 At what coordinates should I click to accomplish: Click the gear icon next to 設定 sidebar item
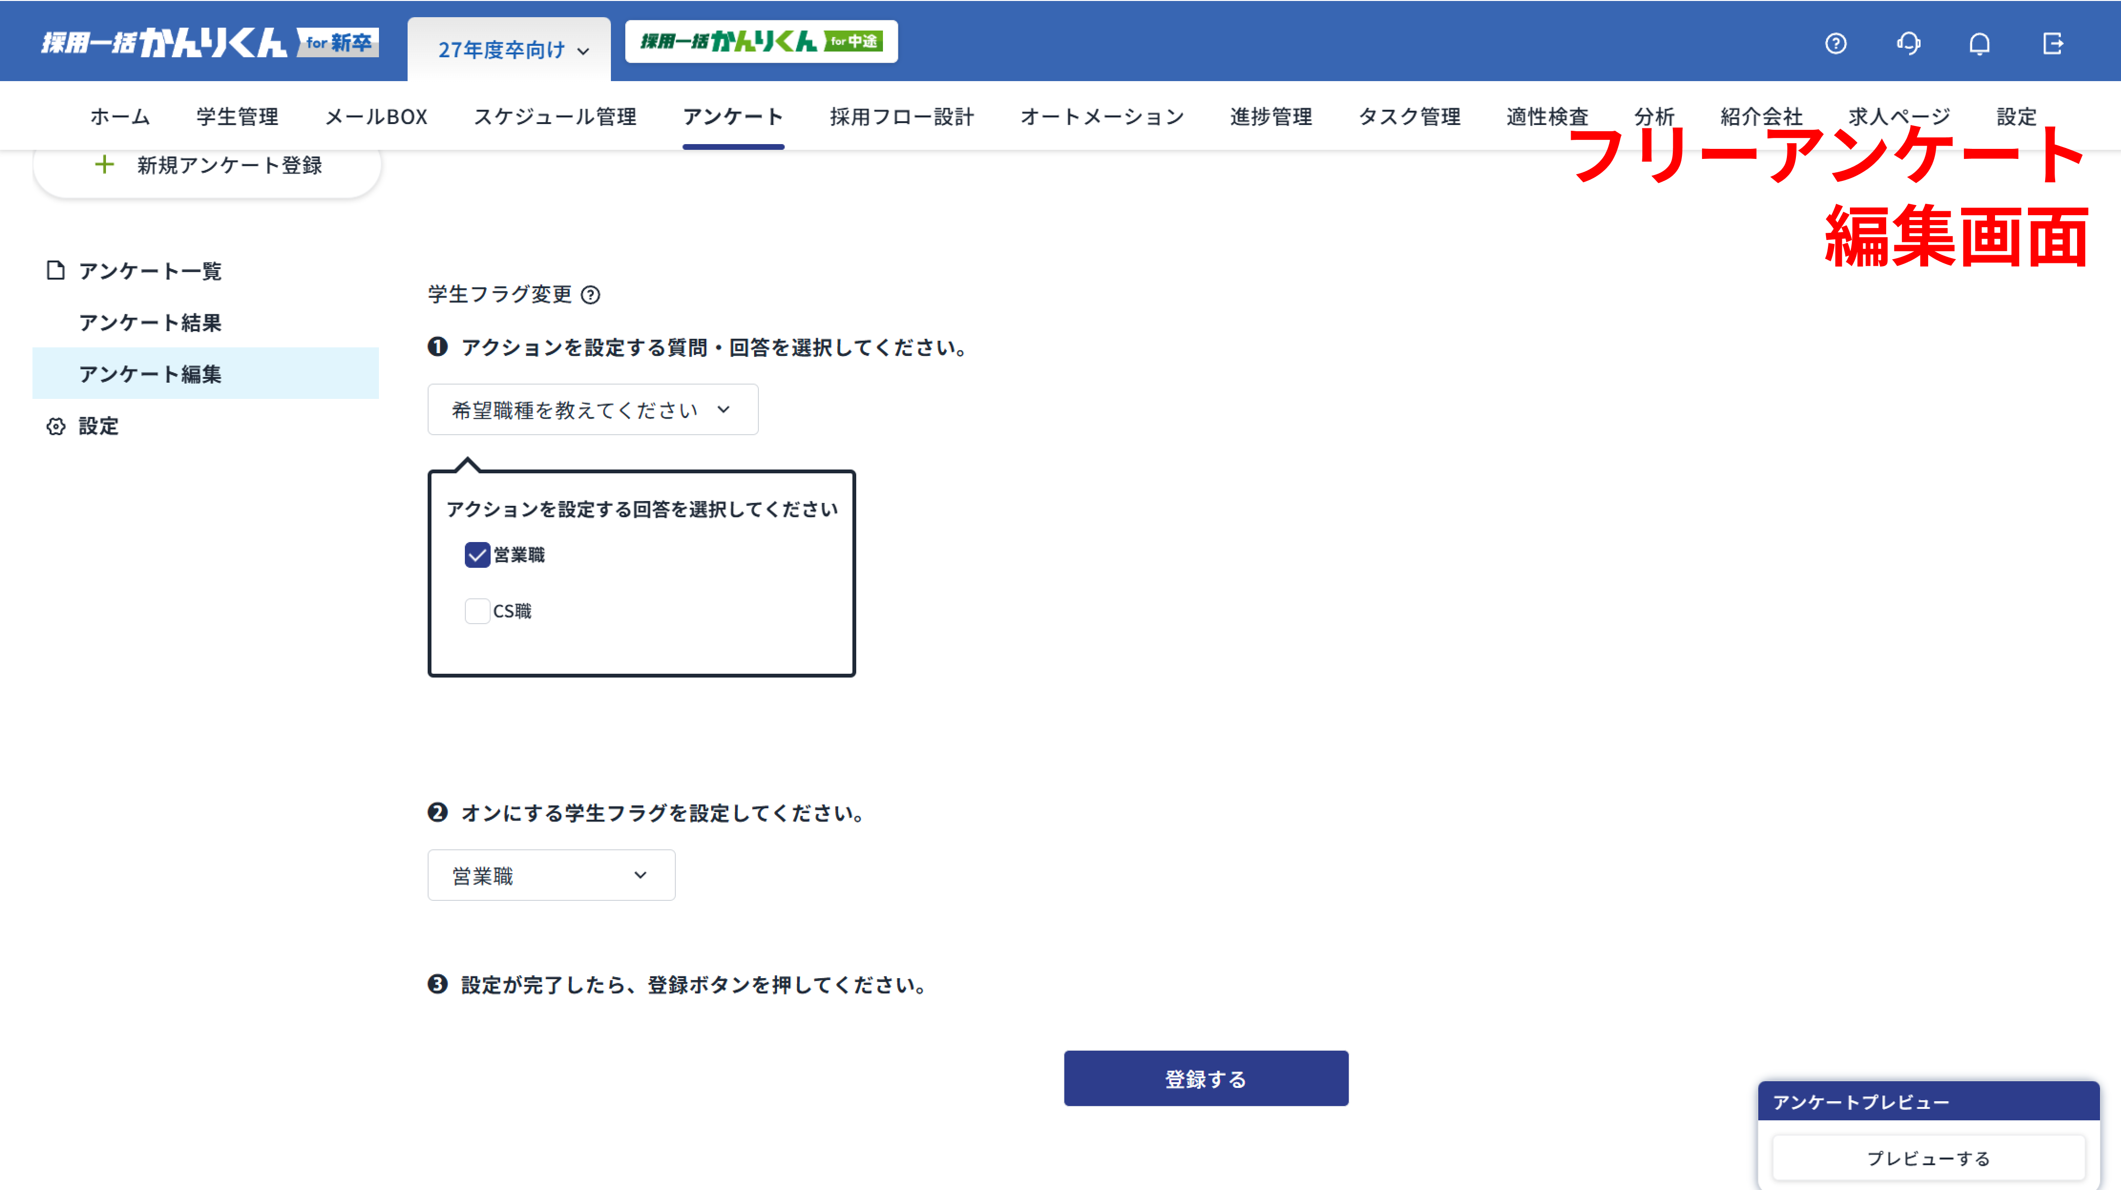pos(55,426)
